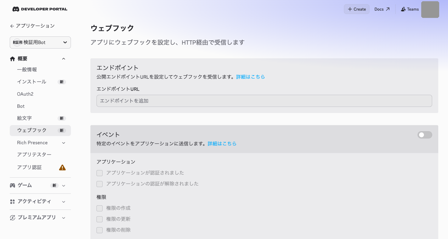Click the Create button
Viewport: 448px width, 239px height.
pos(357,9)
